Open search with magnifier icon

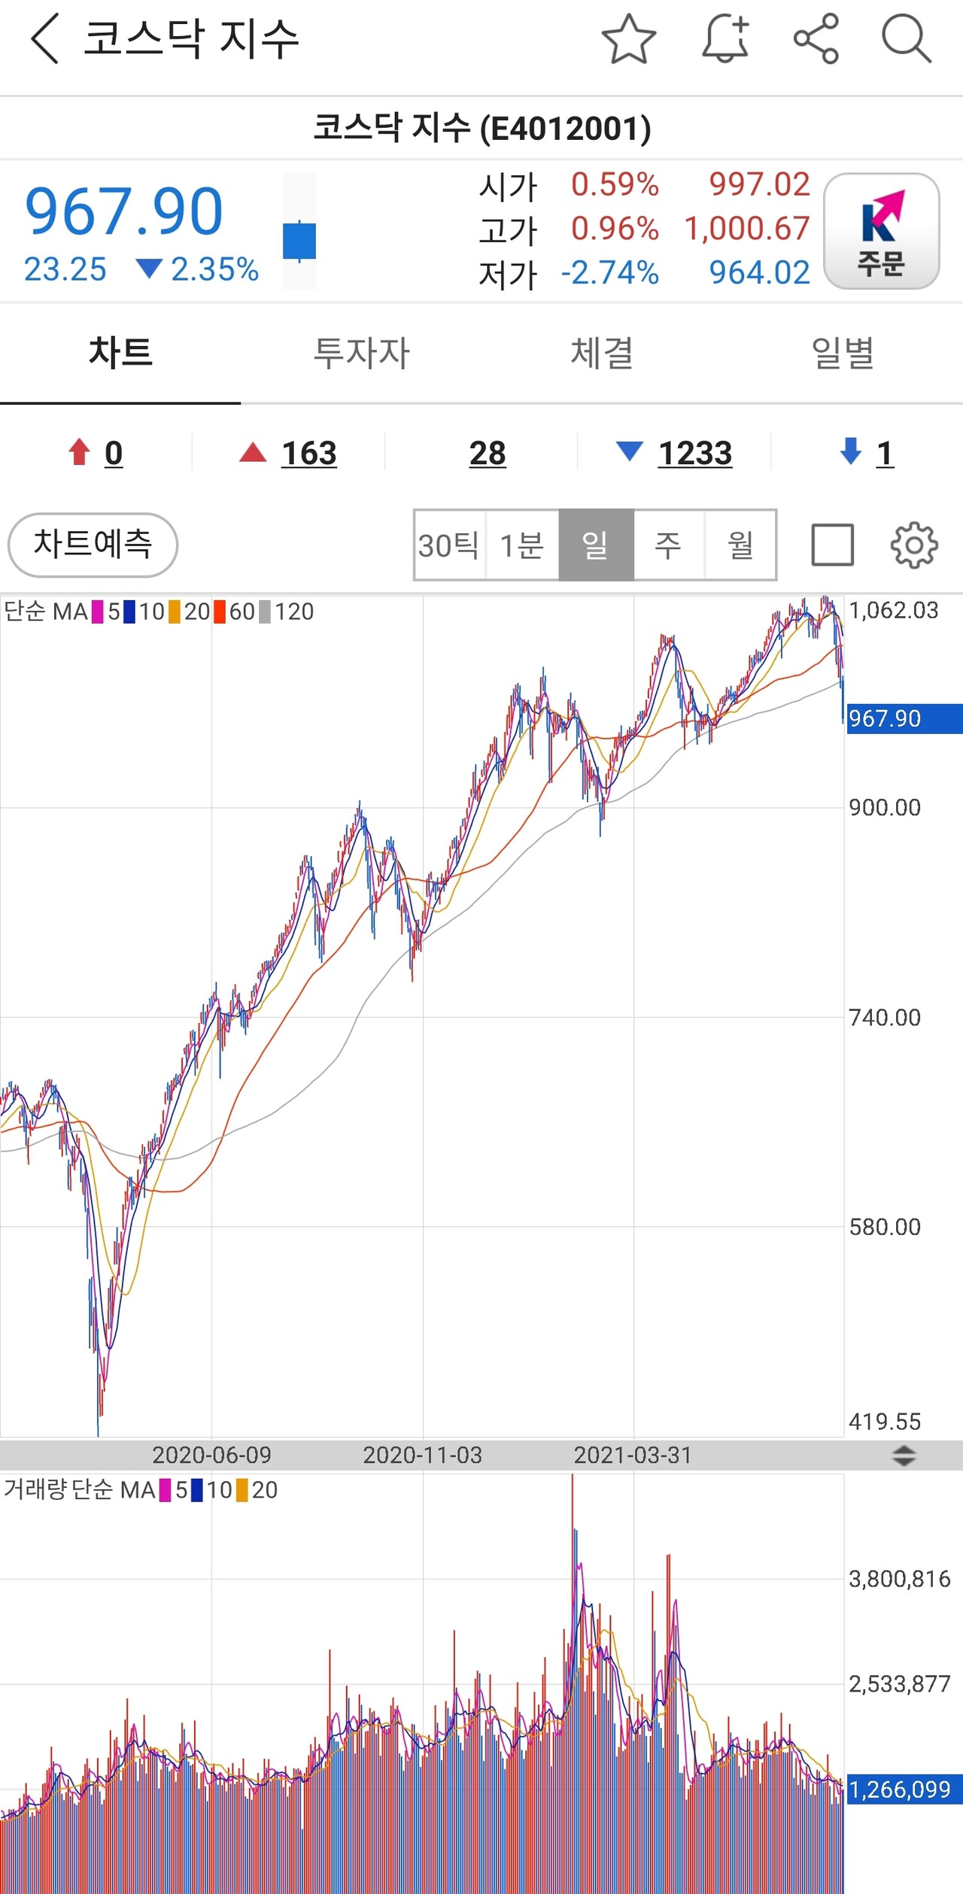(907, 38)
